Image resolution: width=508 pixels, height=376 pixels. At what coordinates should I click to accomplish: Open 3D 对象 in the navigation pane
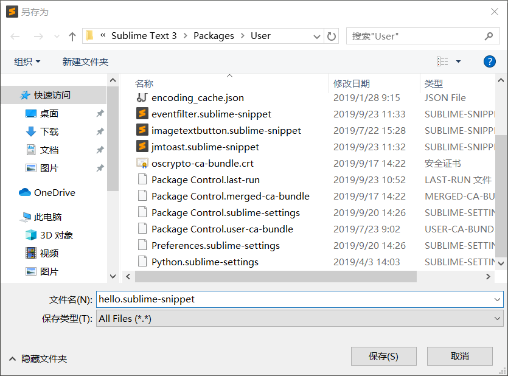pos(49,235)
